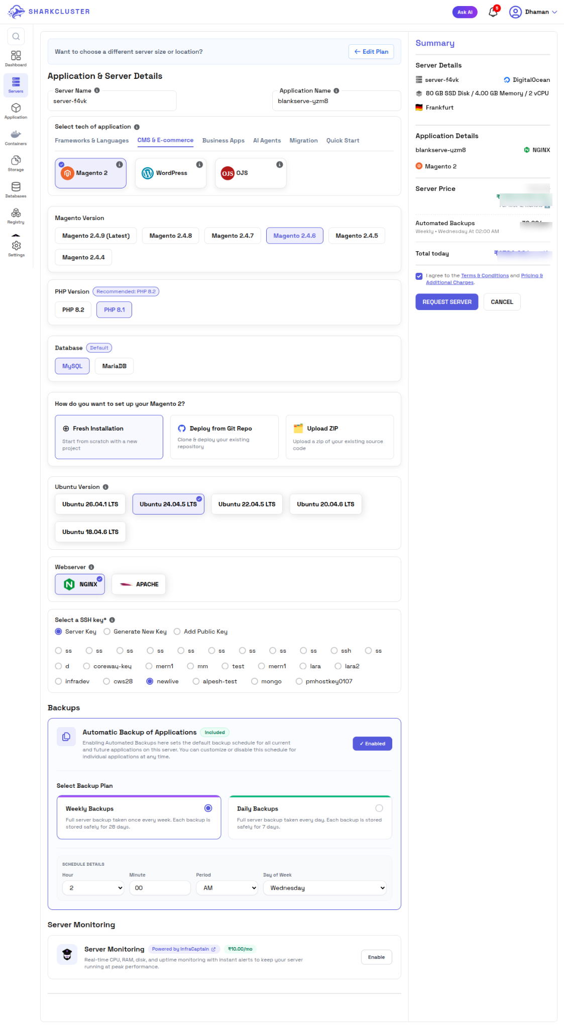
Task: Select the OJS application card
Action: (251, 173)
